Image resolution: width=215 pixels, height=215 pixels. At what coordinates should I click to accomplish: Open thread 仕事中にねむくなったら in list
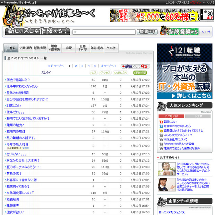tap(22, 86)
